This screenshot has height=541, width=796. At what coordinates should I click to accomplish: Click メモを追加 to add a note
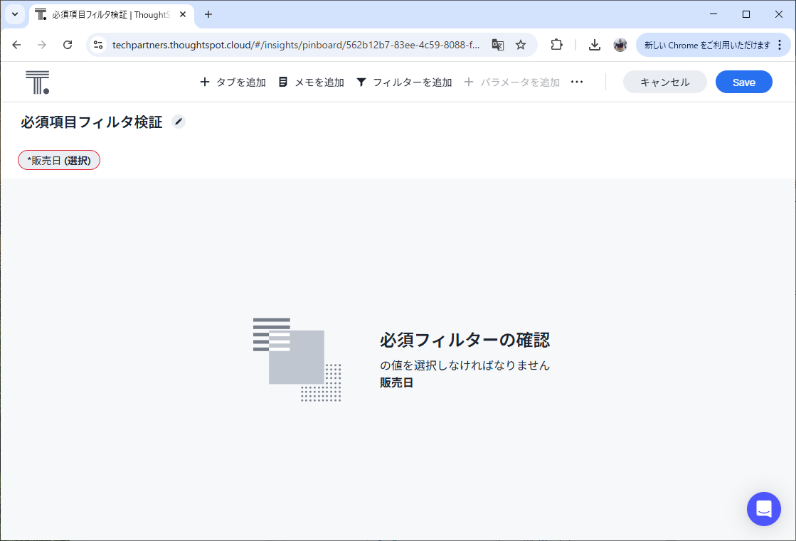pyautogui.click(x=311, y=82)
